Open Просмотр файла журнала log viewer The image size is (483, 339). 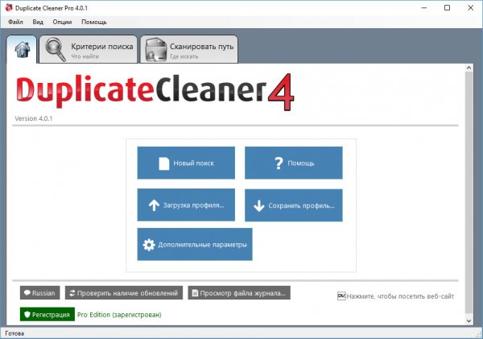point(239,293)
